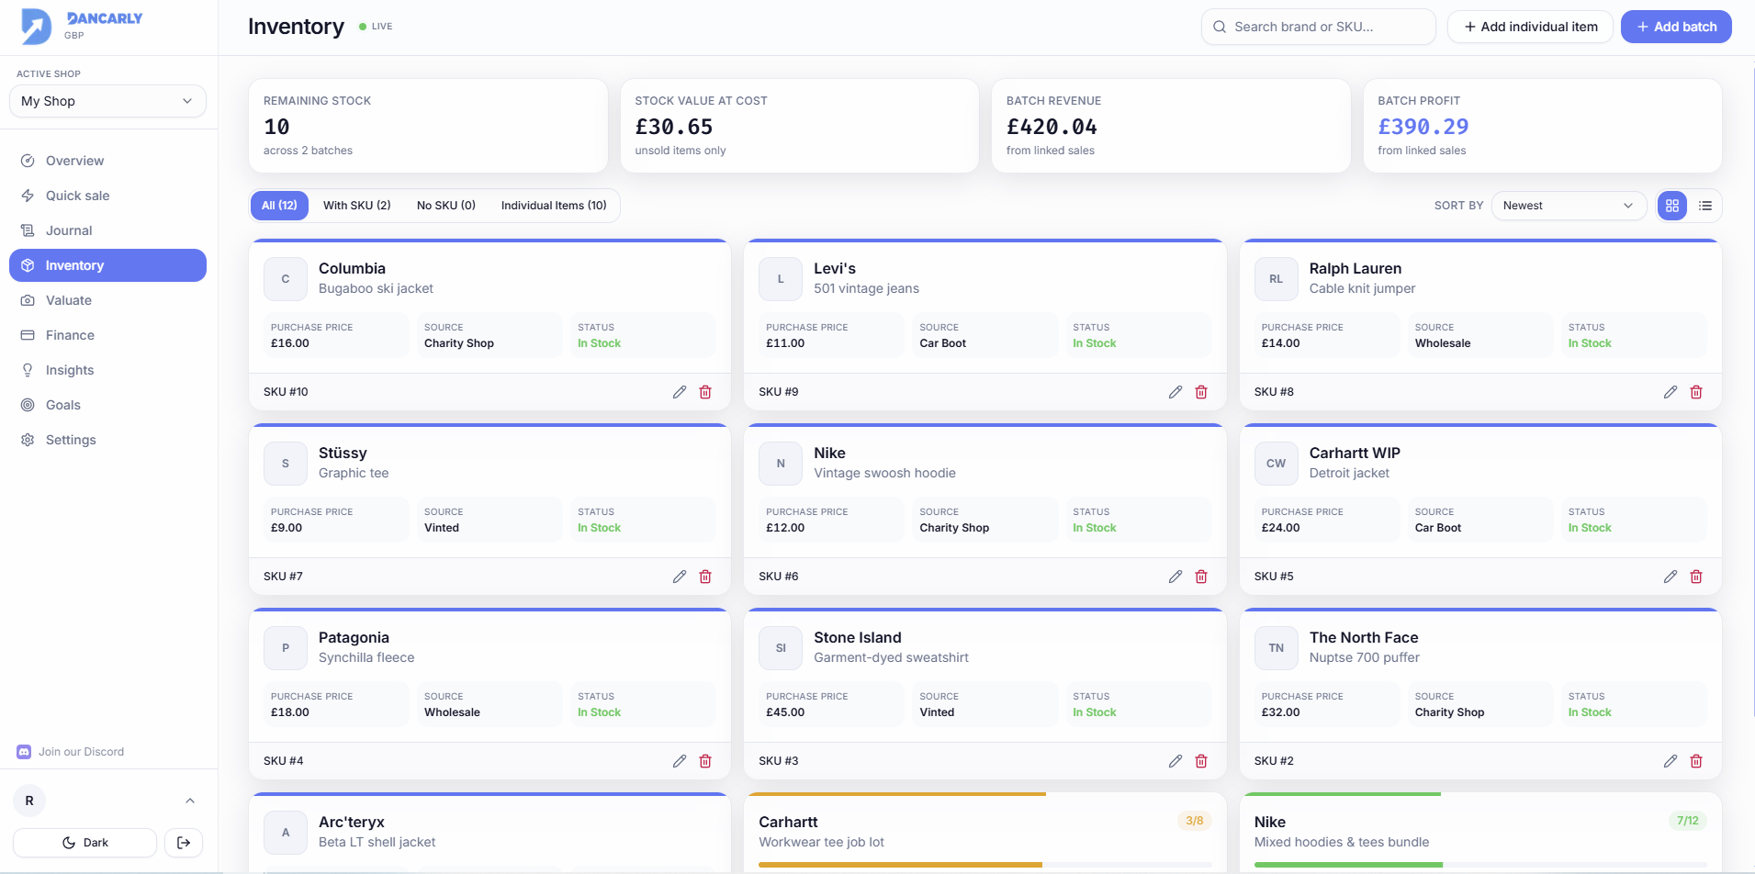This screenshot has height=874, width=1755.
Task: Click the Carhartt WIP CW avatar
Action: tap(1276, 464)
